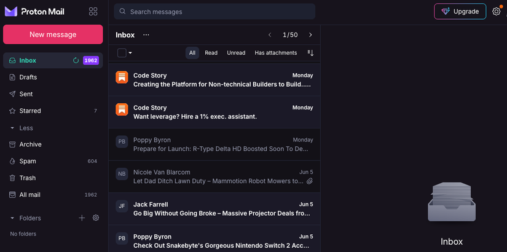Screen dimensions: 507x252
Task: Open the Proton apps grid switcher
Action: tap(93, 12)
